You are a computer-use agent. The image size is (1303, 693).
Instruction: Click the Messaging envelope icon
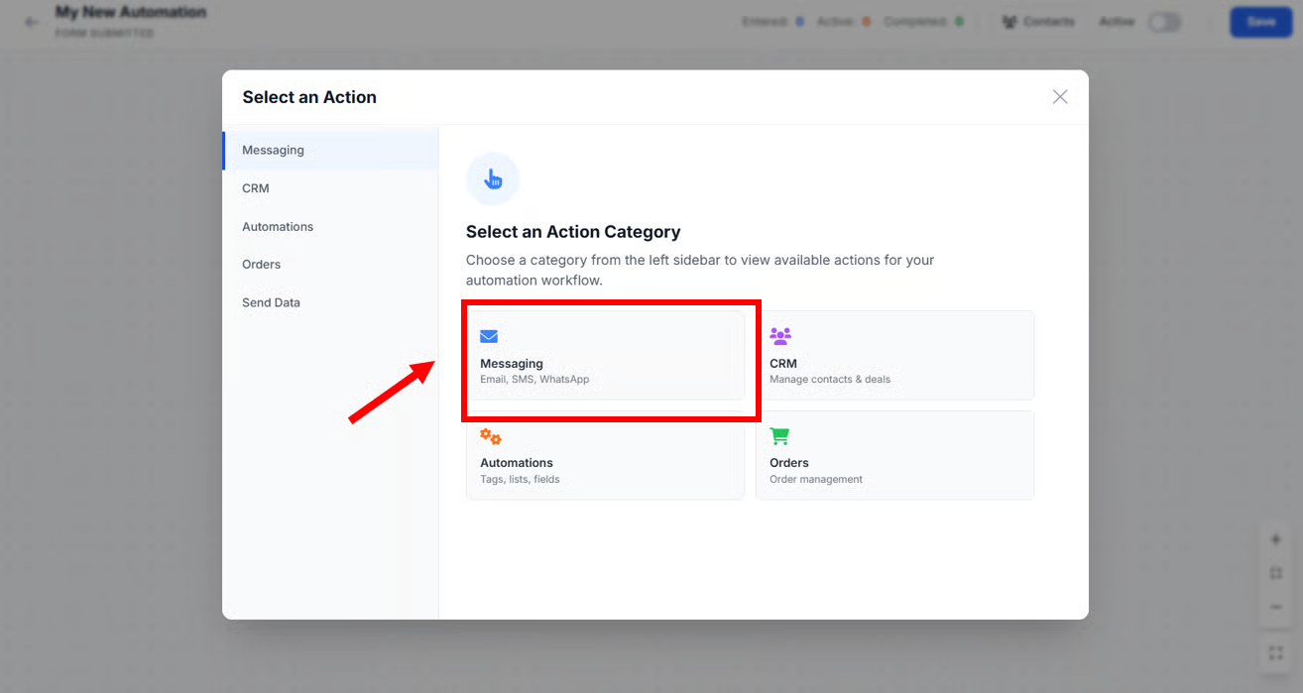tap(489, 337)
